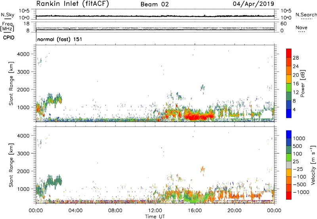
Task: Click the orange echo cluster near 2000 km in Velocity panel
Action: 202,169
